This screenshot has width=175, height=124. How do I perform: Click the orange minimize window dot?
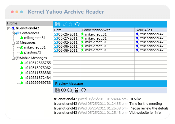tap(17, 12)
